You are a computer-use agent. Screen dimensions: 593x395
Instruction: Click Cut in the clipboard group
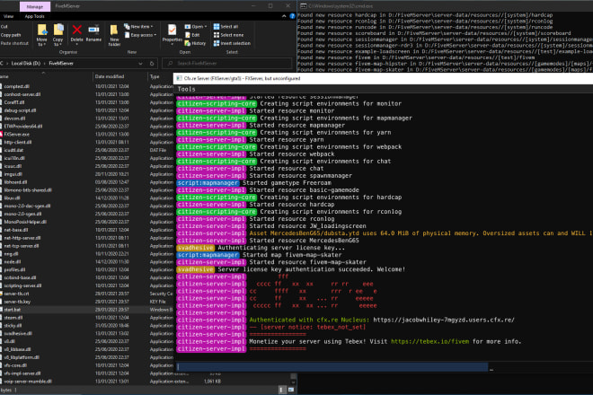click(4, 26)
